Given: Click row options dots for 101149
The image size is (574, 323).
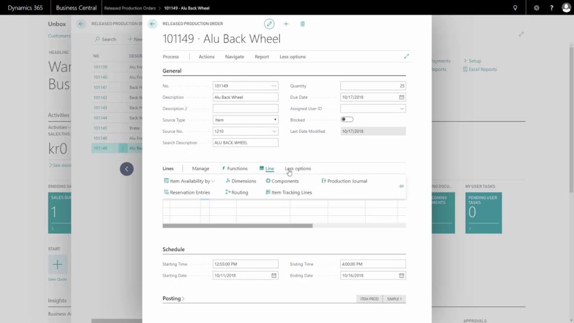Looking at the screenshot, I should click(x=123, y=148).
